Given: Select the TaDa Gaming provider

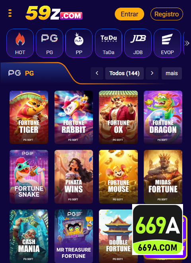Looking at the screenshot, I should (108, 43).
